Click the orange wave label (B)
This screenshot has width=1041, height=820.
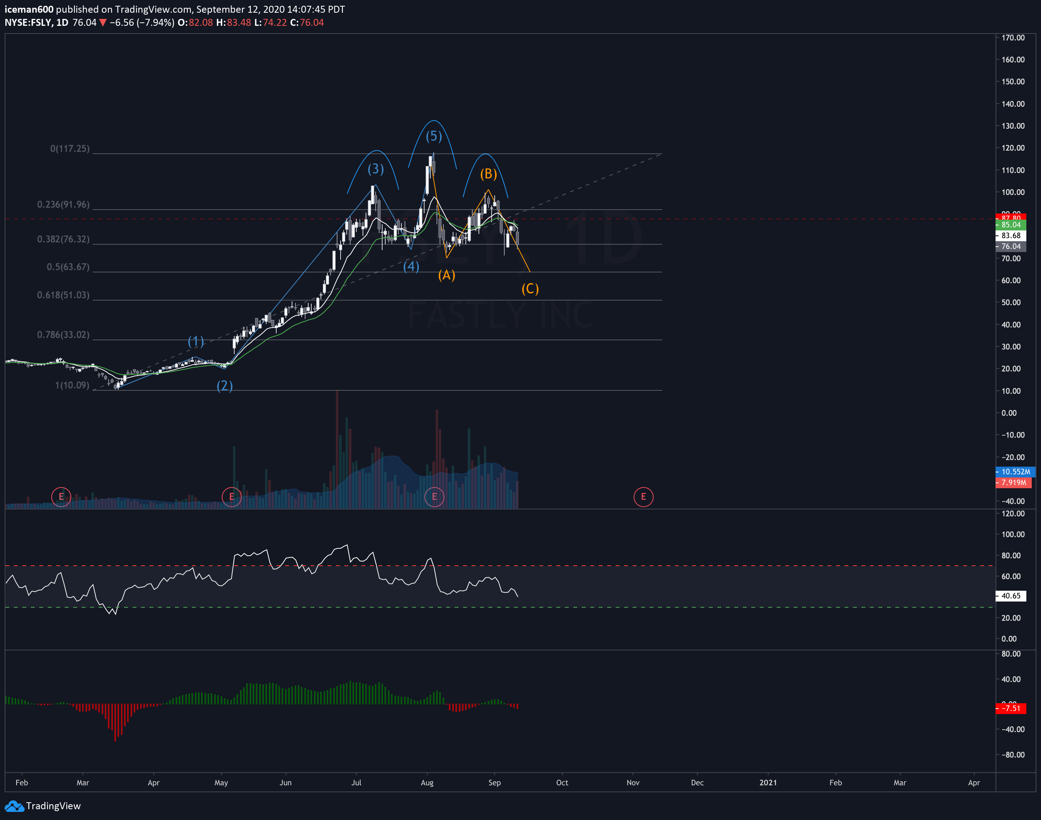tap(489, 174)
